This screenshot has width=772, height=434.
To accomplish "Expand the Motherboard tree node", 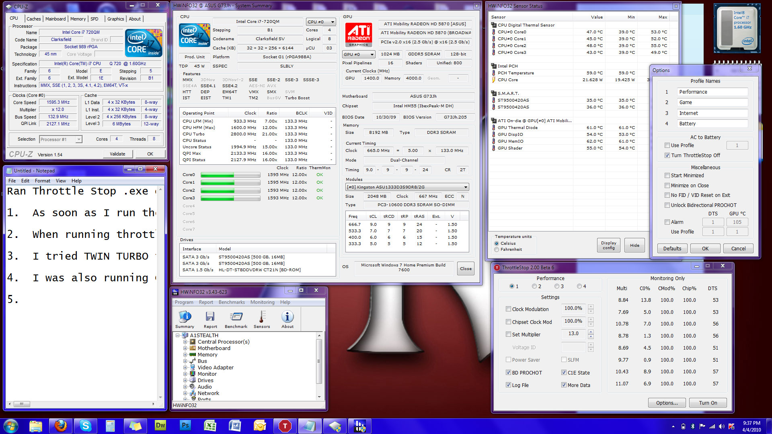I will [185, 348].
